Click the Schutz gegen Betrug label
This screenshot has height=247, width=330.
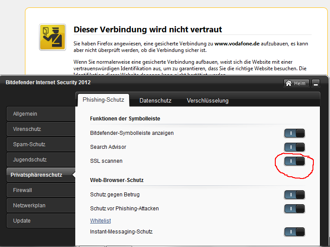pyautogui.click(x=115, y=195)
